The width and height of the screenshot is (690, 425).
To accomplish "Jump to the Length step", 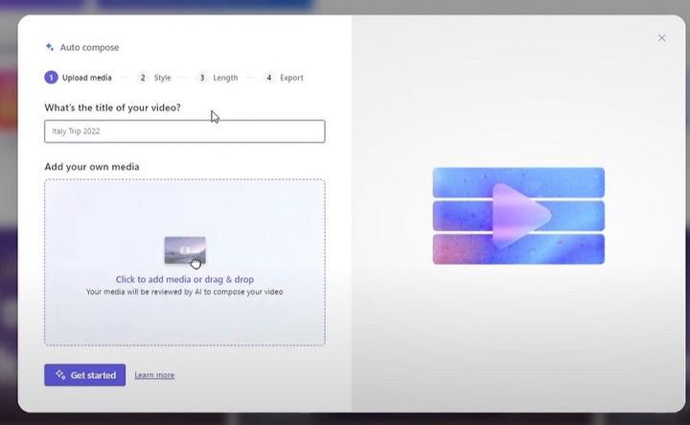I will tap(225, 78).
